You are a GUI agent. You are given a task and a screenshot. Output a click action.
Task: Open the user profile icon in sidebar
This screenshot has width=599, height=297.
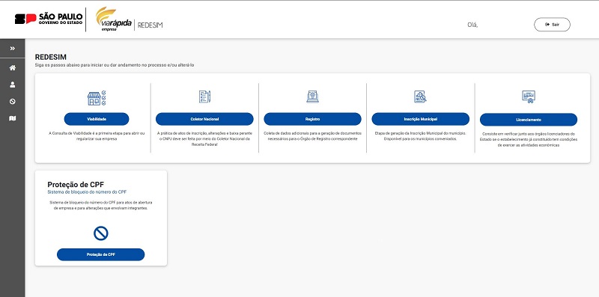[x=12, y=85]
